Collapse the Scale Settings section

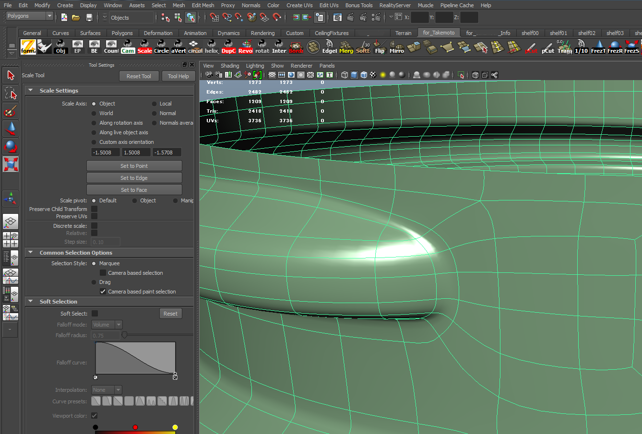(x=31, y=91)
